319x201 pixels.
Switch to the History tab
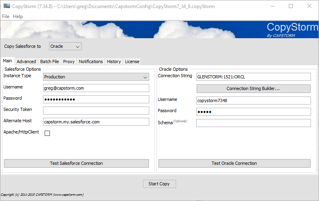click(x=114, y=62)
